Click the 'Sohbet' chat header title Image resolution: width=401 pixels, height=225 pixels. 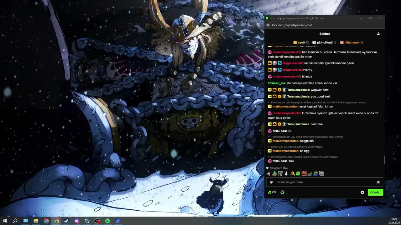pos(325,34)
